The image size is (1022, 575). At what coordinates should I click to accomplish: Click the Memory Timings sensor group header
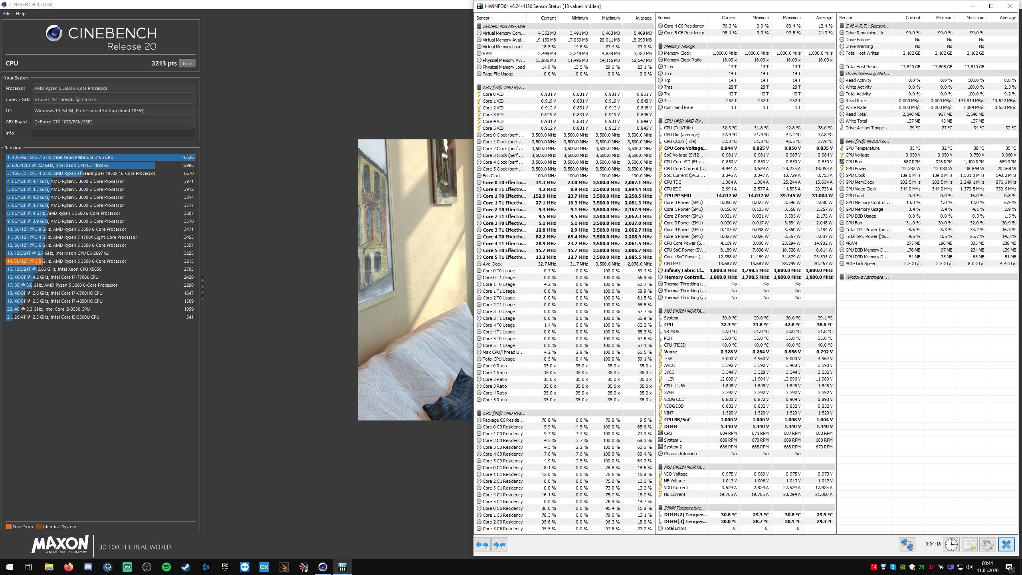(746, 46)
